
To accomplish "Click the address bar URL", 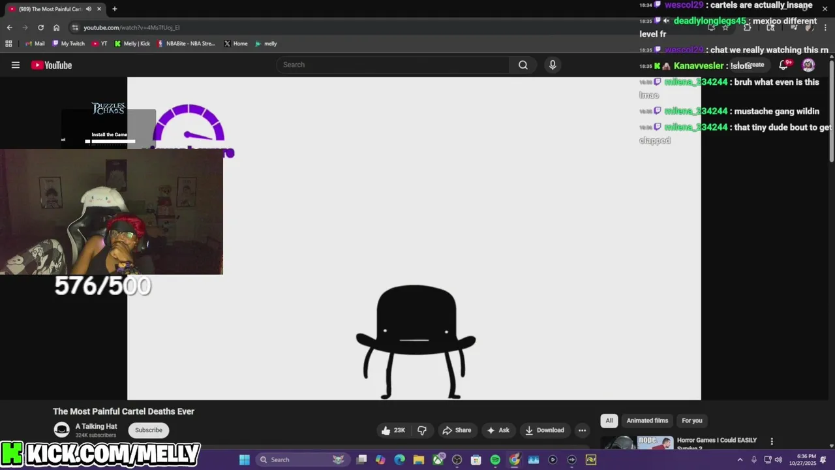I will (x=132, y=27).
